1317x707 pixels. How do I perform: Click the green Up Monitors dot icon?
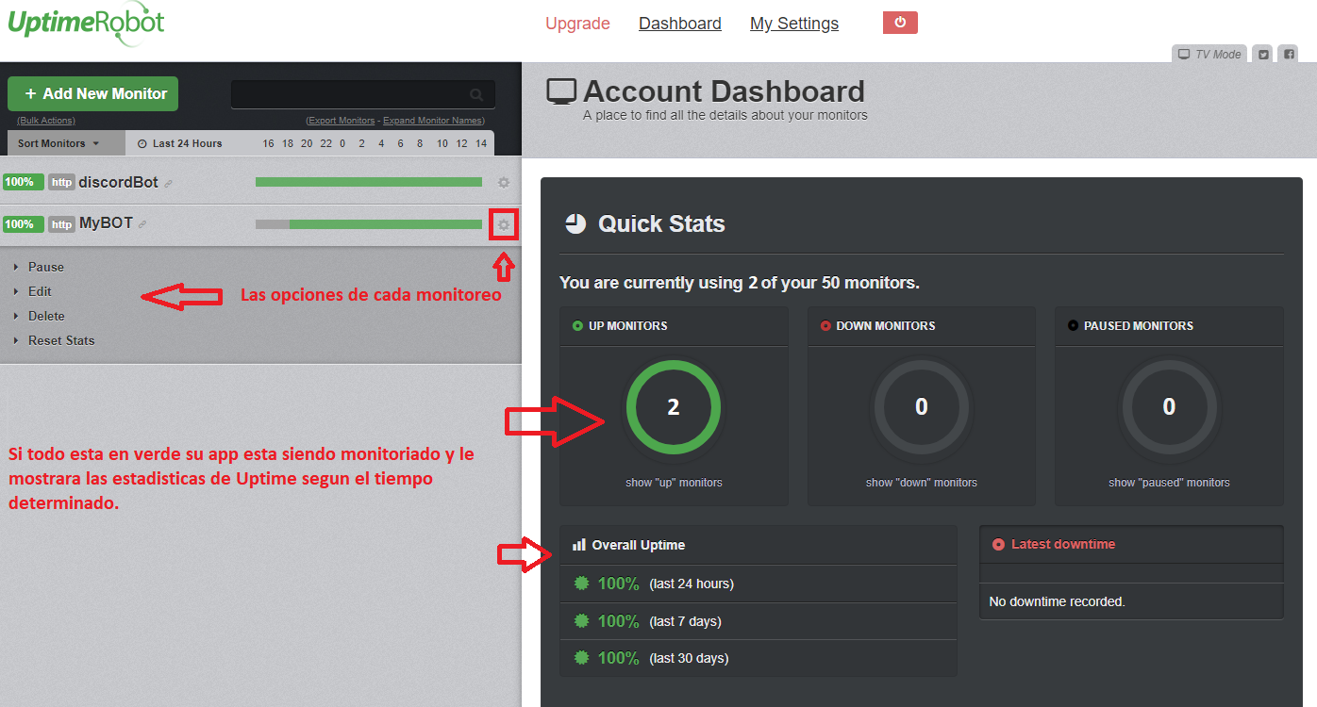[577, 326]
